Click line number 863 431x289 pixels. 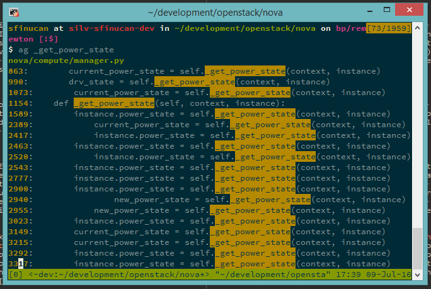[16, 71]
